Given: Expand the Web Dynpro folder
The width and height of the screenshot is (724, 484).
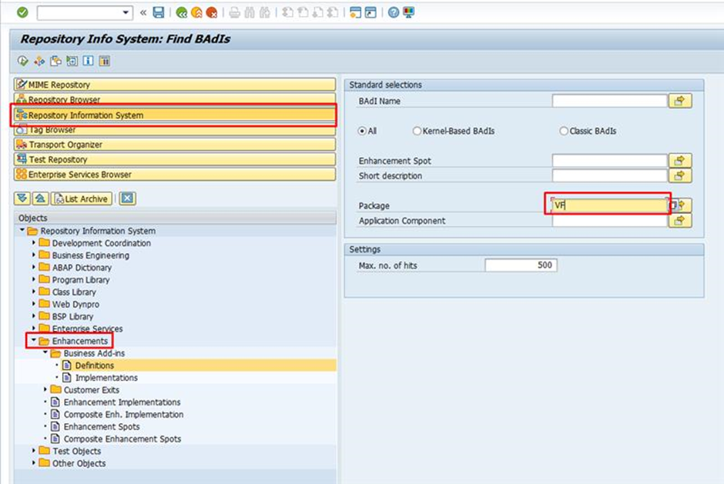Looking at the screenshot, I should (34, 304).
